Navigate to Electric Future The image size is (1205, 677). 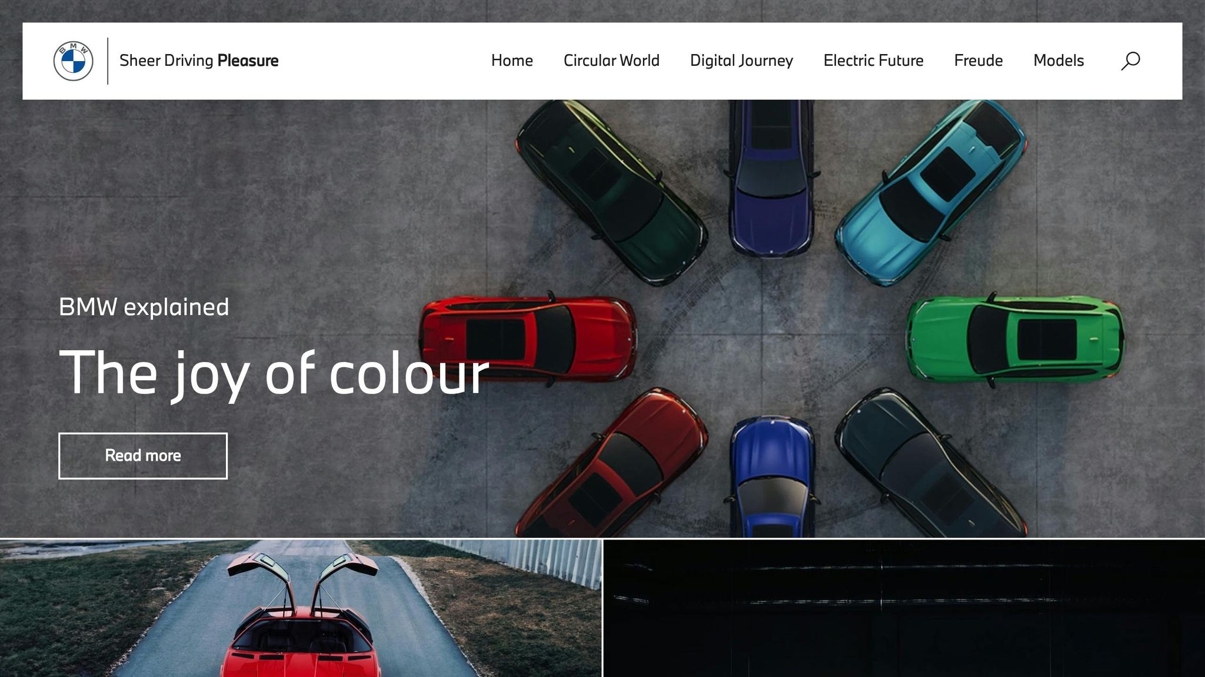coord(873,61)
